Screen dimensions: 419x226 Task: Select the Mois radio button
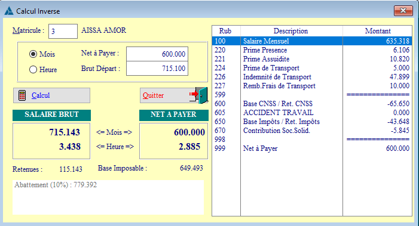(x=33, y=54)
